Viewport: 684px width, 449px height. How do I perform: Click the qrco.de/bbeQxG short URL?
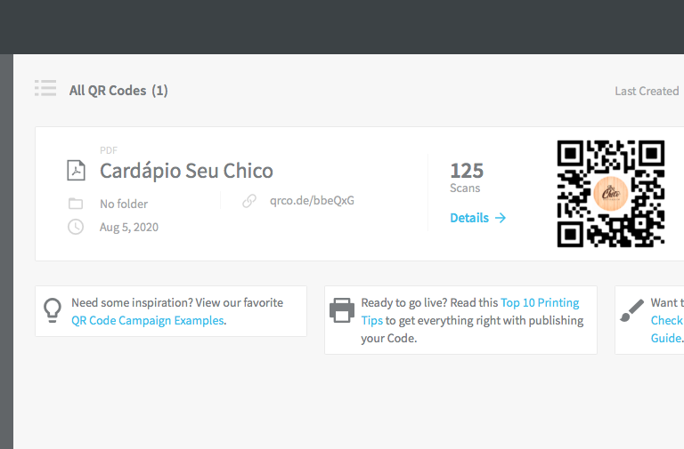pos(312,201)
